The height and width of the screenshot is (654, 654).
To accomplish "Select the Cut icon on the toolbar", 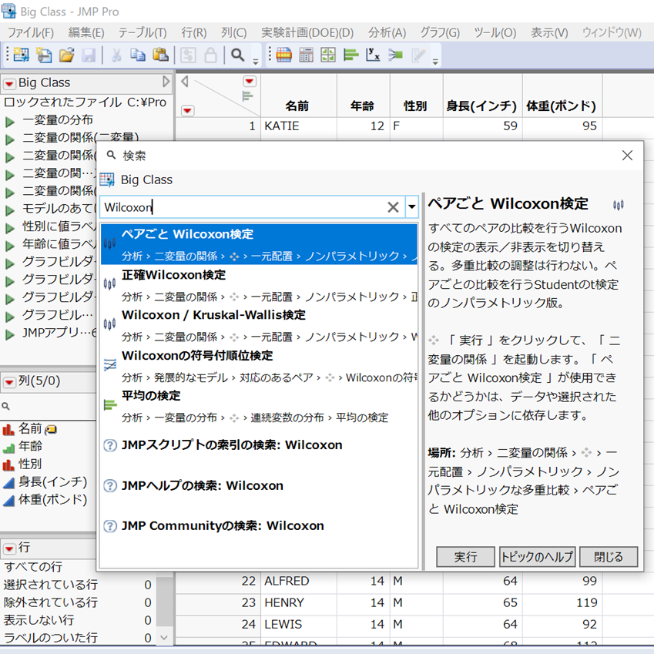I will point(116,55).
